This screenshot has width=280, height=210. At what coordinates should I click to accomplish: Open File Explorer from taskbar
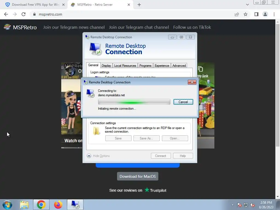pos(24,205)
